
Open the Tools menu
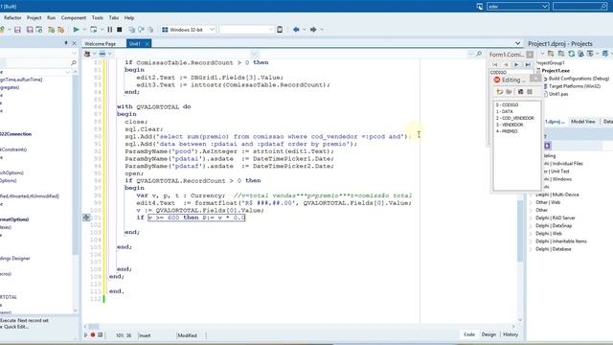(x=98, y=17)
